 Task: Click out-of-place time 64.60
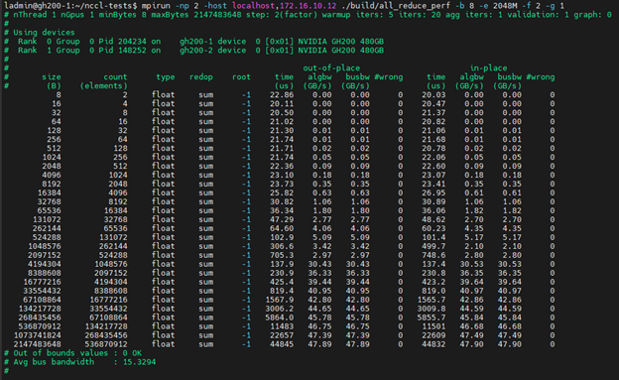pos(282,228)
